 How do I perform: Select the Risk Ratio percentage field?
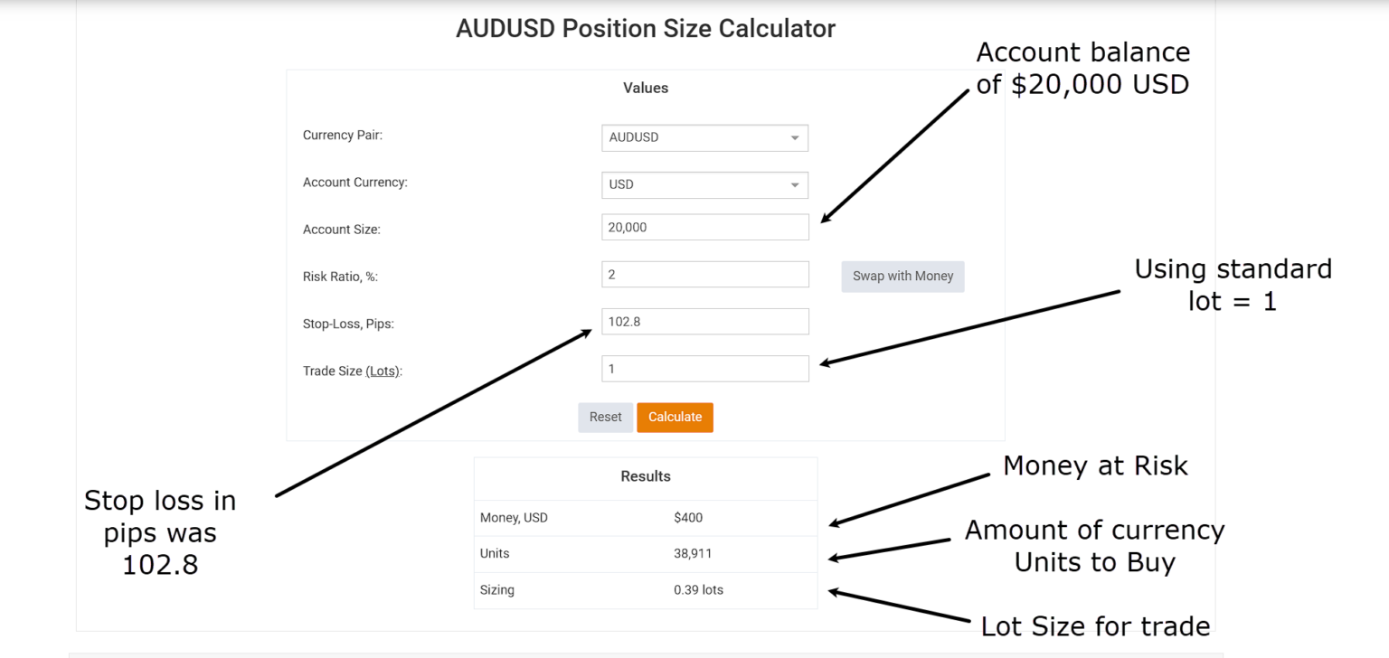(704, 273)
